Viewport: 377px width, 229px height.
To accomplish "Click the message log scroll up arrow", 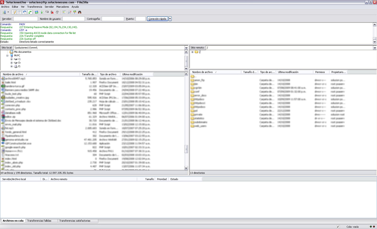I will point(374,25).
